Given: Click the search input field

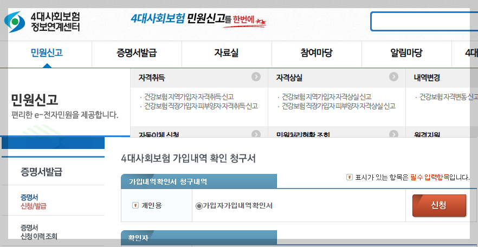Looking at the screenshot, I should pyautogui.click(x=424, y=21).
